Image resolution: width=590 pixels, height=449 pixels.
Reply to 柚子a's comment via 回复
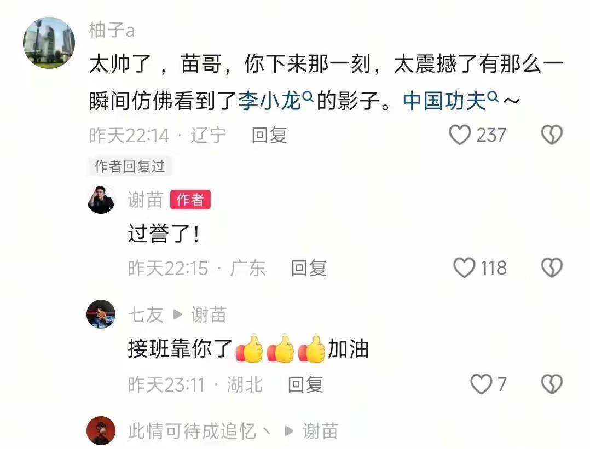[269, 135]
